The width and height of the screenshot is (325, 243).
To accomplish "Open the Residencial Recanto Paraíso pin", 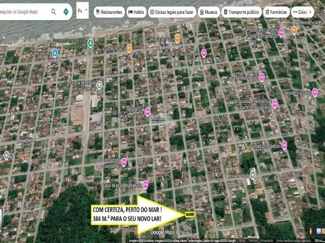I will [x=147, y=112].
